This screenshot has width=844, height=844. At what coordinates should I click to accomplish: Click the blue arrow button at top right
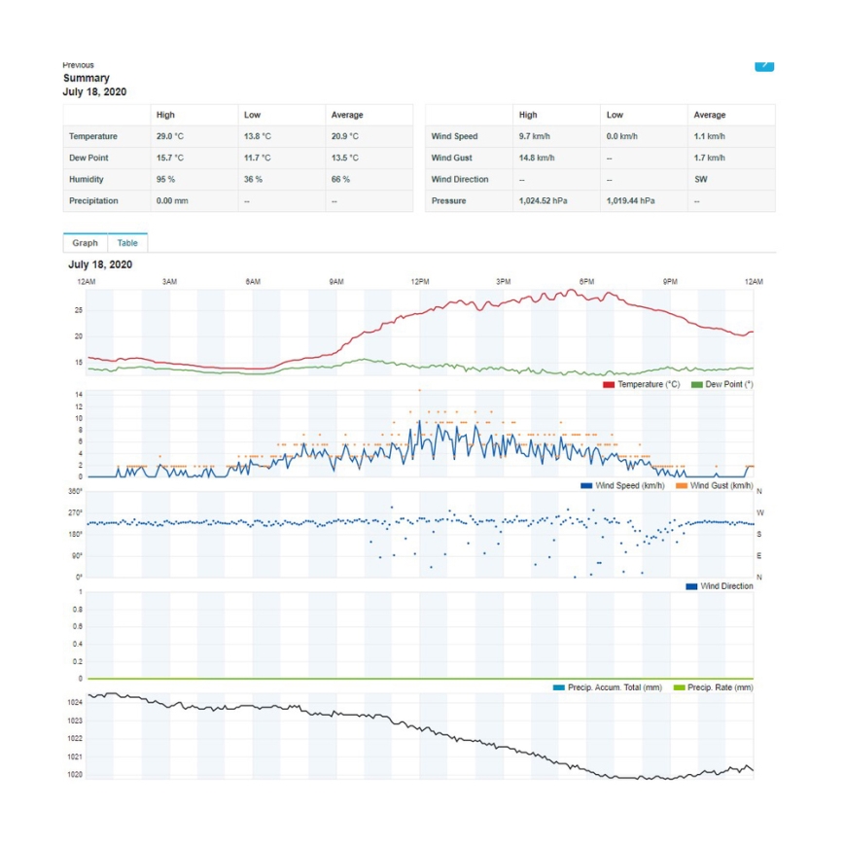[x=764, y=65]
